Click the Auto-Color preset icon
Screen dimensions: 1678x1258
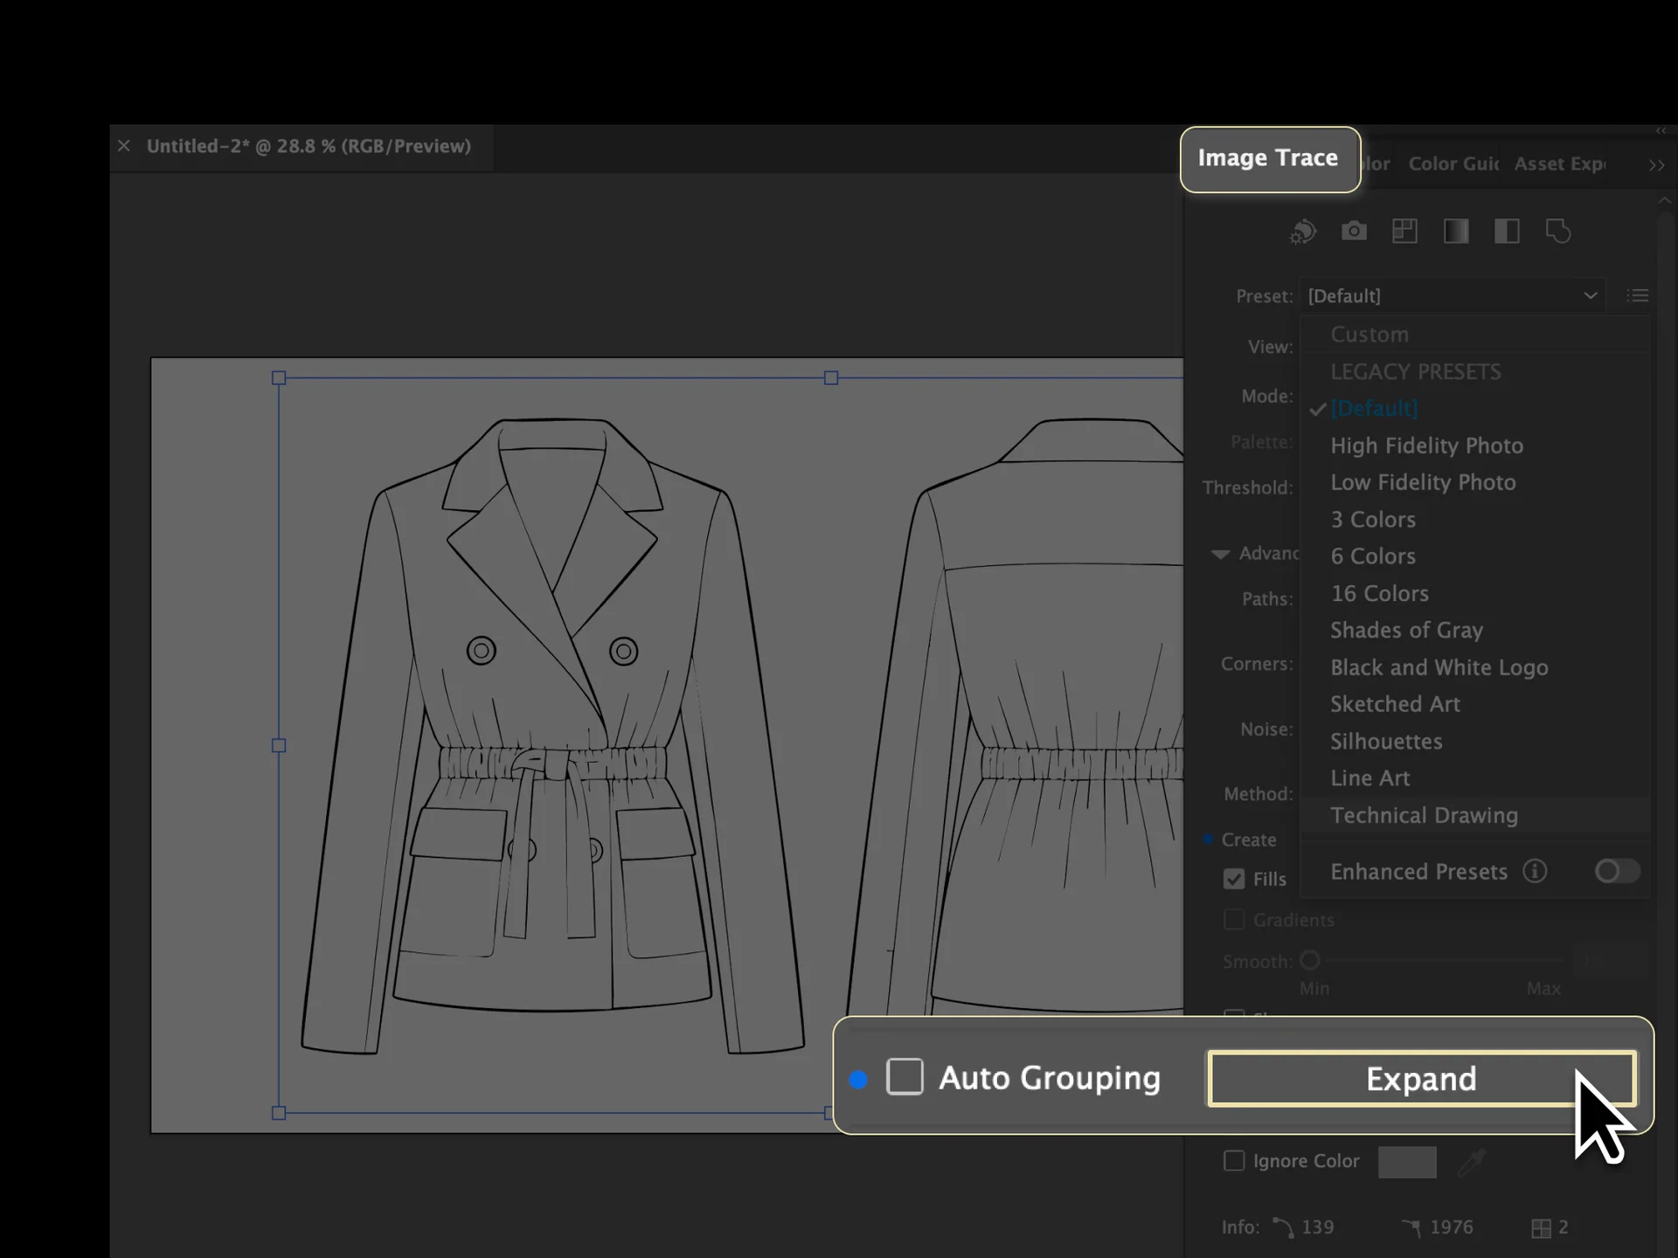click(x=1303, y=232)
